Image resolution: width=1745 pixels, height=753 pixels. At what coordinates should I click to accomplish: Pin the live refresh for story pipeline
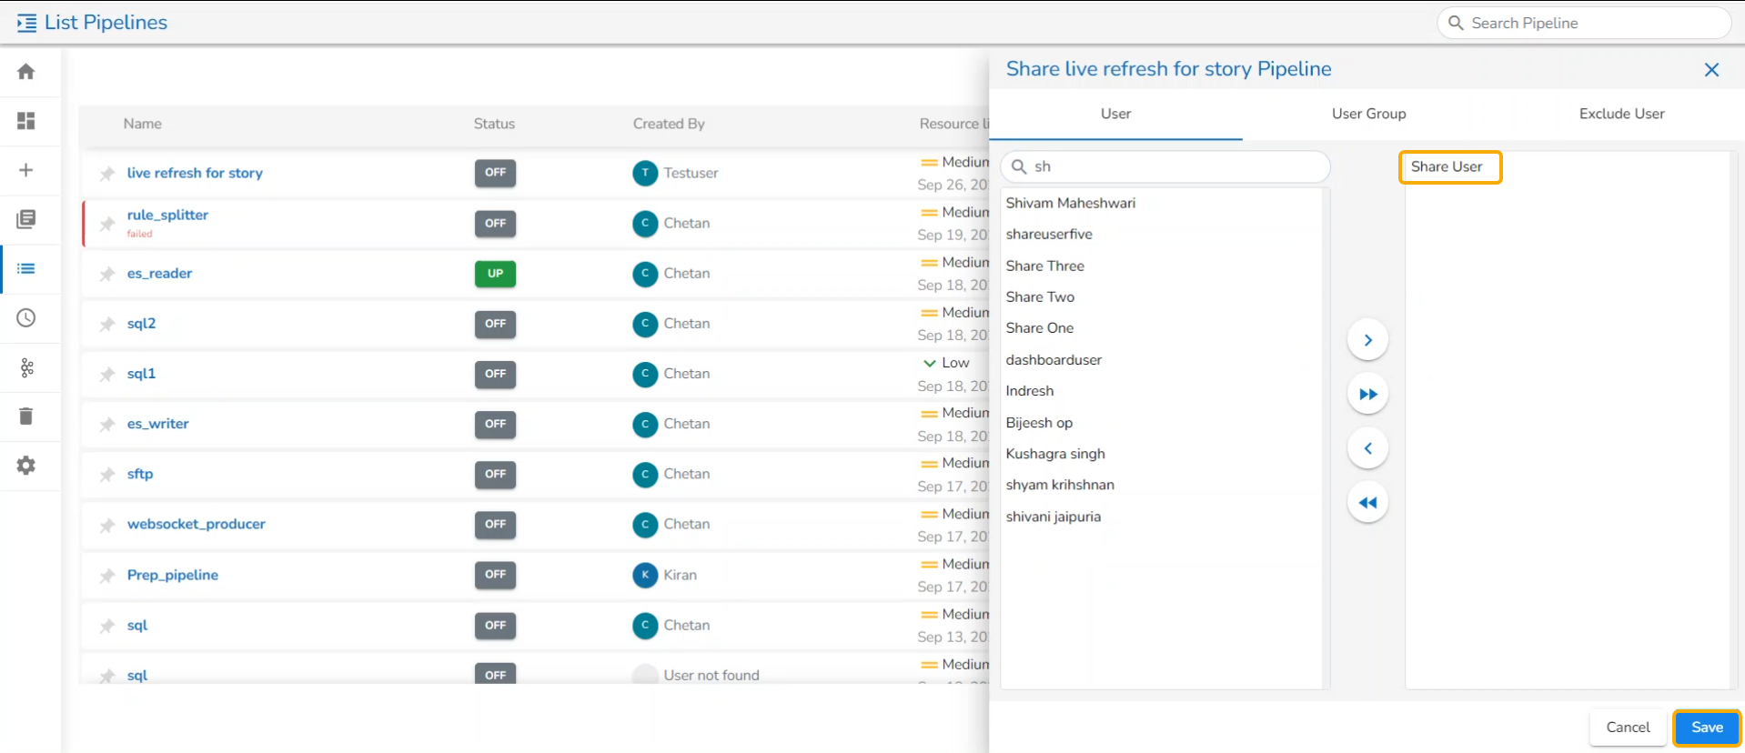pos(107,174)
